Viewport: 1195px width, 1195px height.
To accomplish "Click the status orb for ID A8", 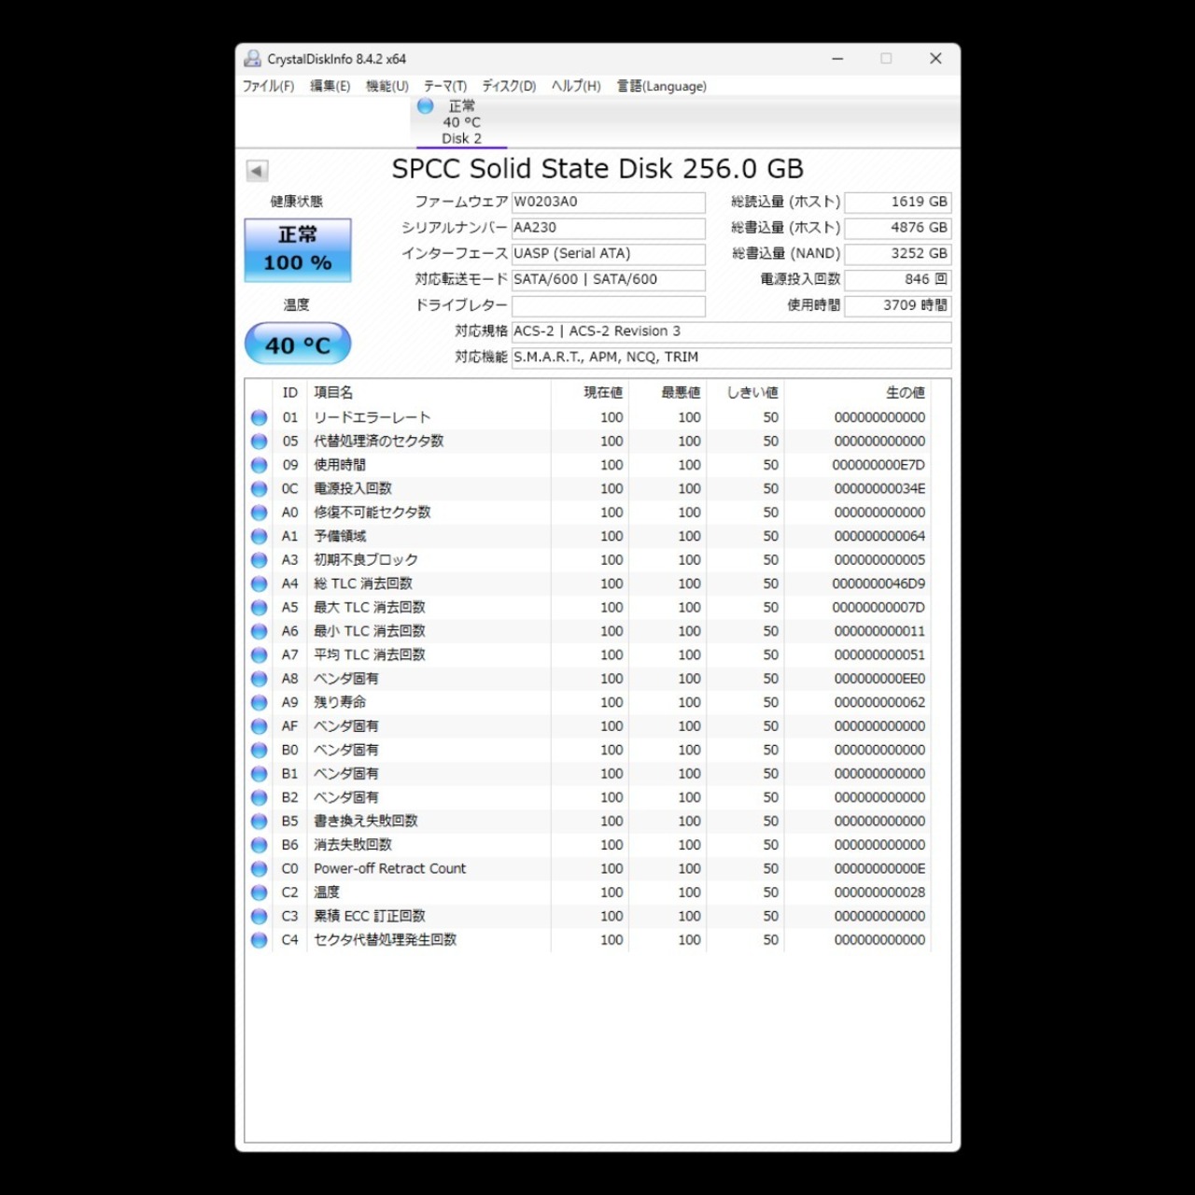I will [260, 679].
